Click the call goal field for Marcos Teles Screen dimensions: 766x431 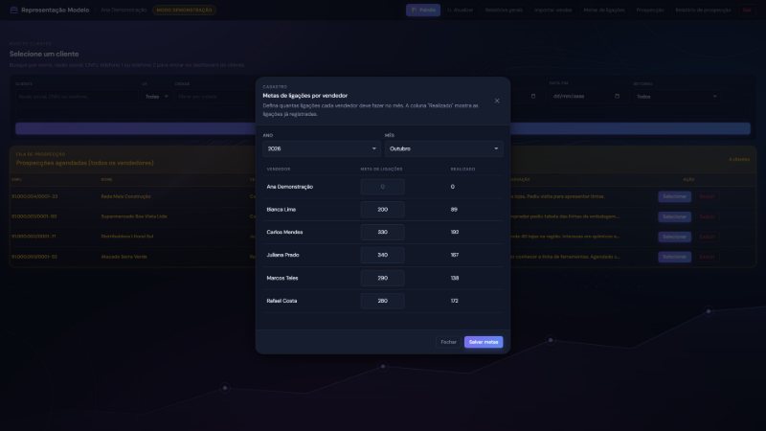tap(382, 278)
